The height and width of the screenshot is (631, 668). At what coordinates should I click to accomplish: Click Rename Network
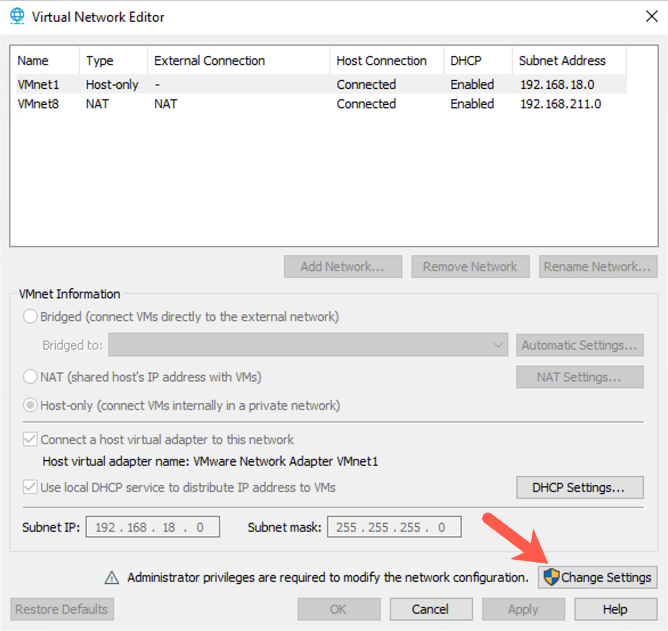point(597,267)
